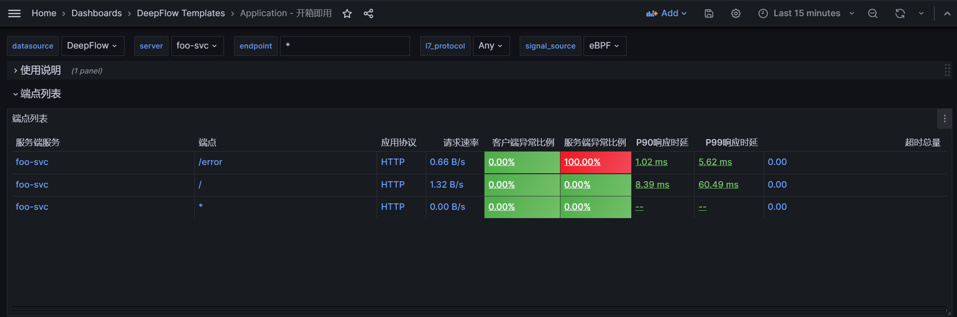Screen dimensions: 957x317
Task: Open Last 15 minutes time picker
Action: point(806,13)
